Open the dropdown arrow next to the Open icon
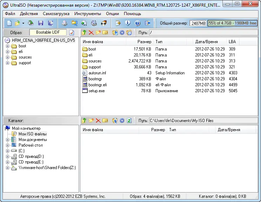The image size is (261, 202). [23, 23]
